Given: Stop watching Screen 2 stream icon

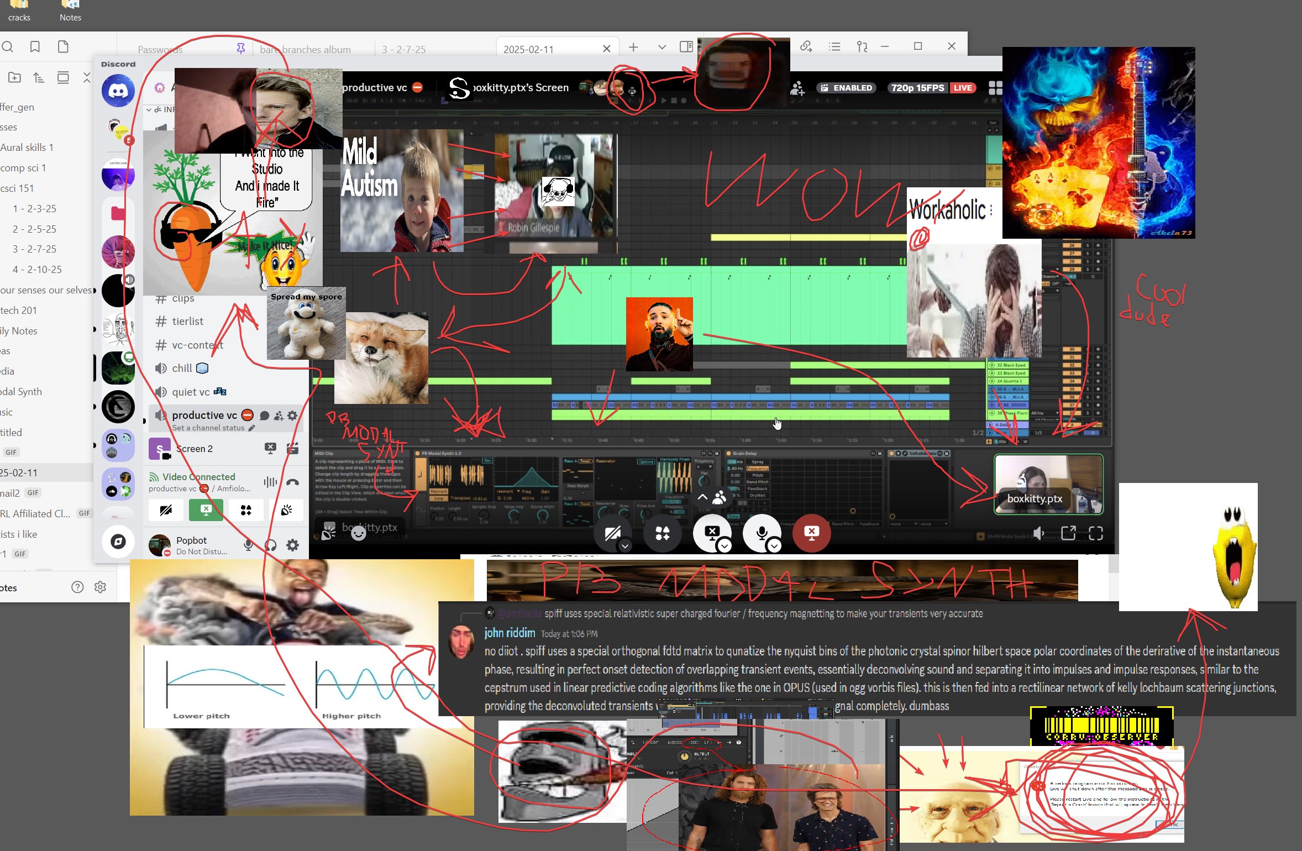Looking at the screenshot, I should tap(270, 448).
